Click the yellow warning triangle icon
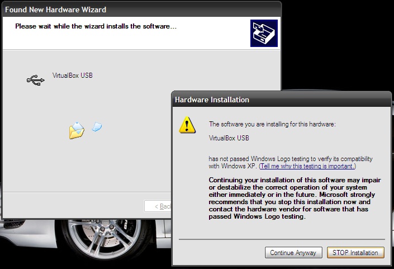Screen dimensions: 394x269 click(187, 125)
